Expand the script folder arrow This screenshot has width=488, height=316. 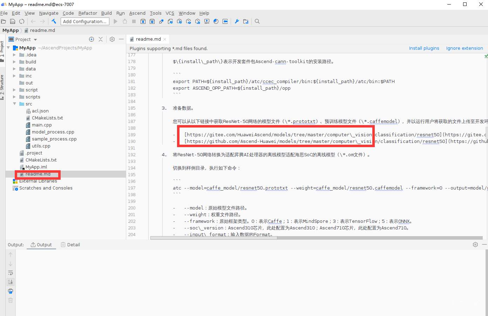pos(14,90)
